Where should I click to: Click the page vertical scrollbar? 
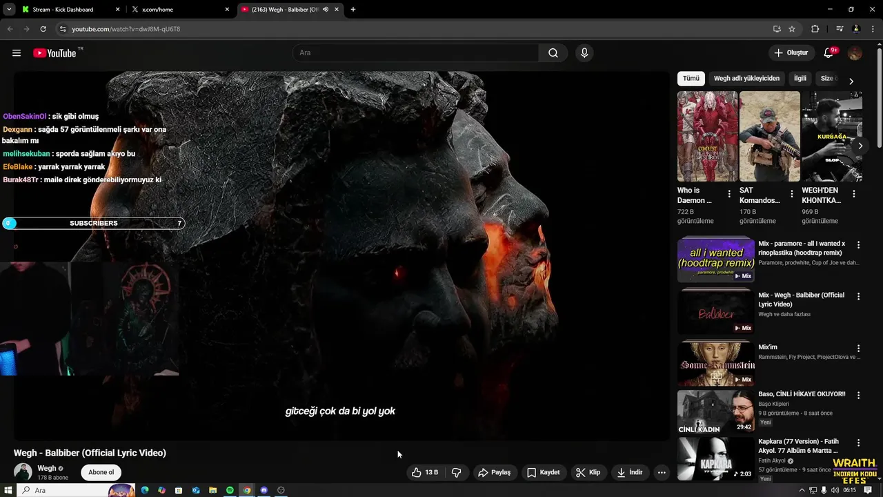[x=879, y=97]
